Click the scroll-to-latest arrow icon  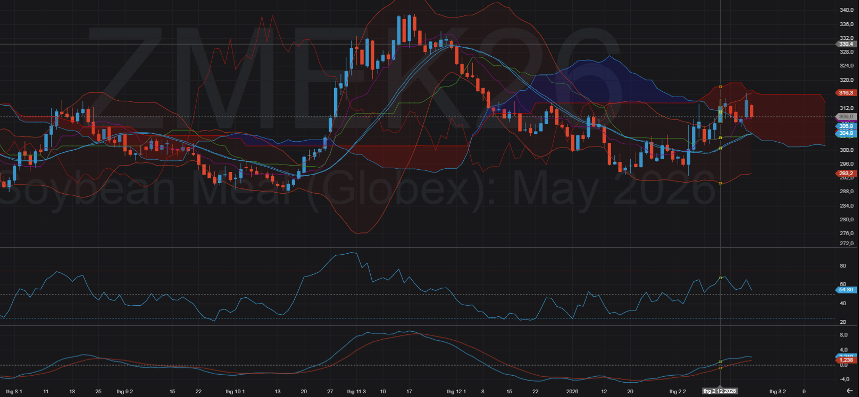849,391
